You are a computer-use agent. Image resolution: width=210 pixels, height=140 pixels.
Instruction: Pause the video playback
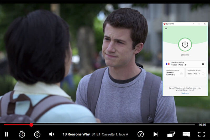[7, 134]
